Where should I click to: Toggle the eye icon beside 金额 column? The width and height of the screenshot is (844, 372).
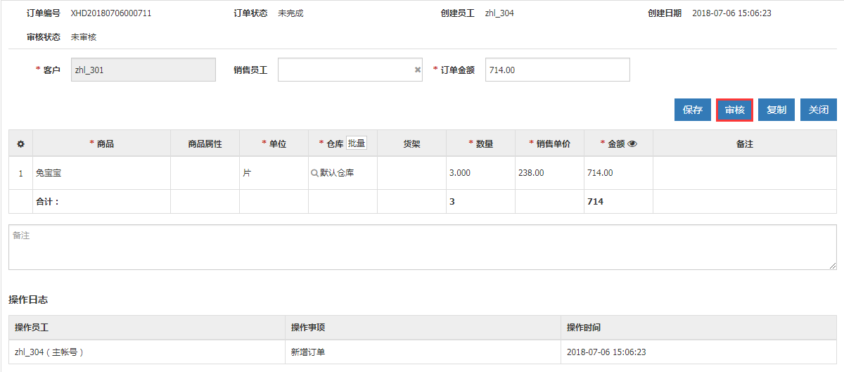[632, 143]
